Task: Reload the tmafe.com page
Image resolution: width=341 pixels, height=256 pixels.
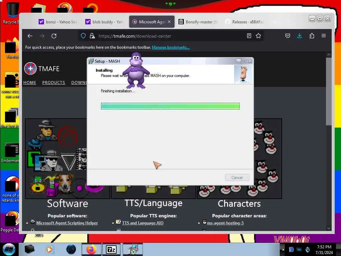Action: [54, 36]
